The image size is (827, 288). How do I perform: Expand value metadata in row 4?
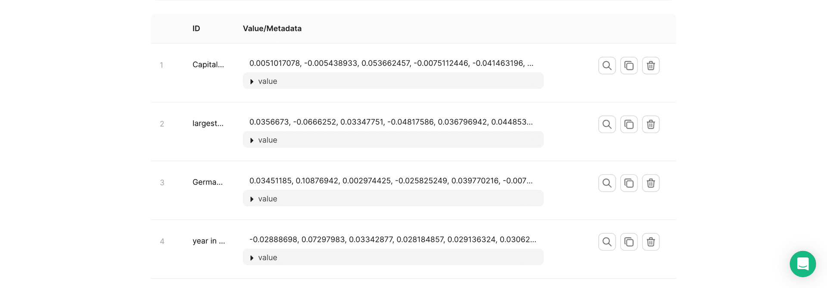[264, 258]
